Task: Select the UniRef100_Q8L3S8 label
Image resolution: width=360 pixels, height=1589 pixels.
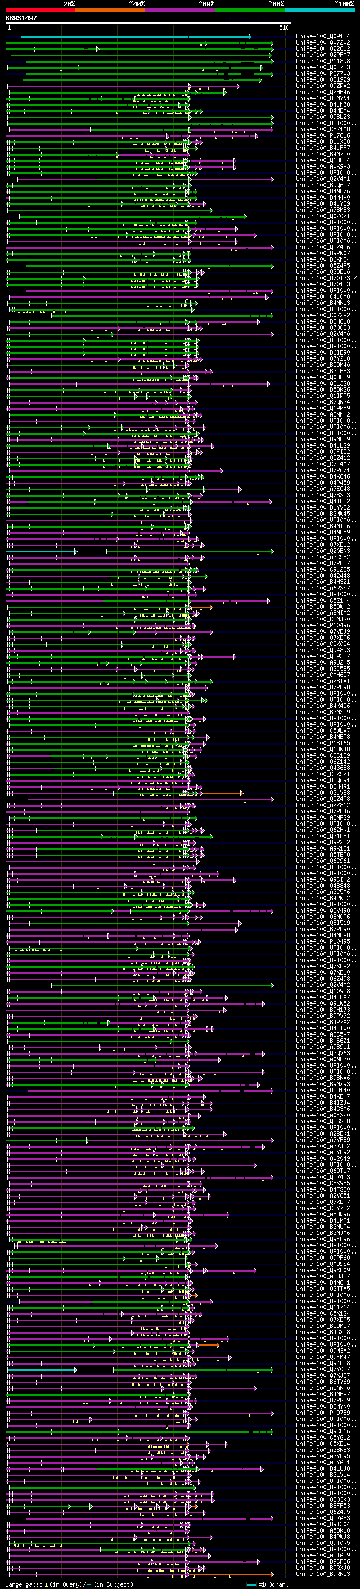Action: point(322,384)
